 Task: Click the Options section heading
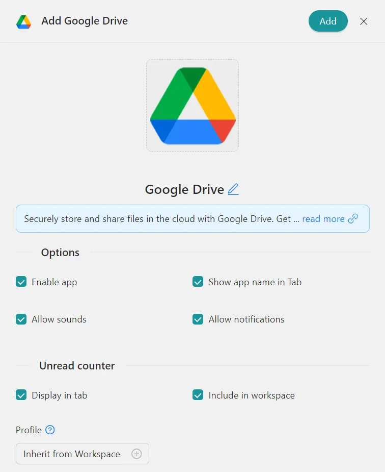coord(60,252)
